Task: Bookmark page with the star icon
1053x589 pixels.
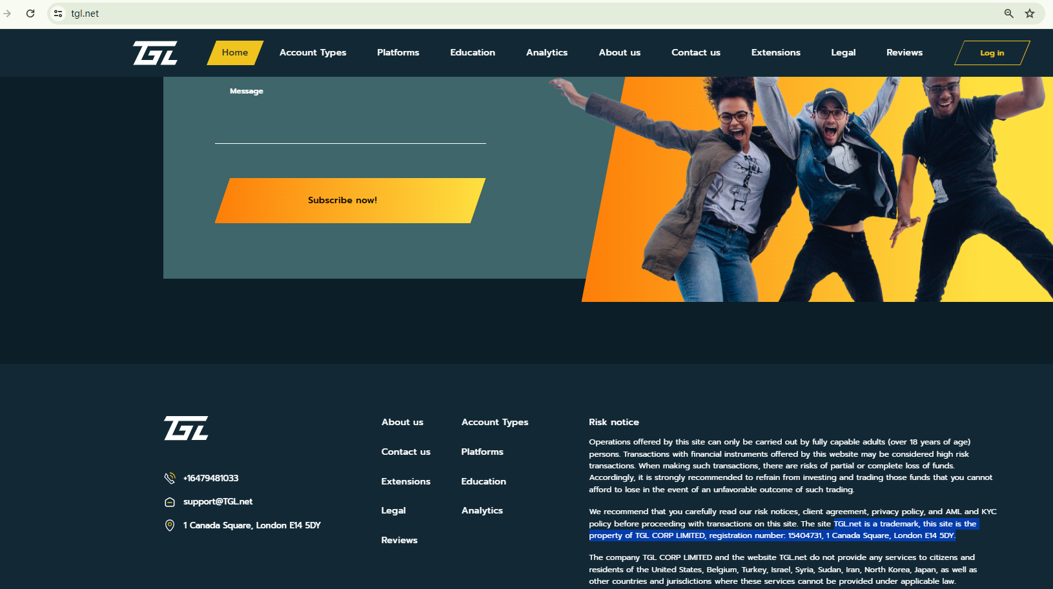Action: pyautogui.click(x=1030, y=14)
